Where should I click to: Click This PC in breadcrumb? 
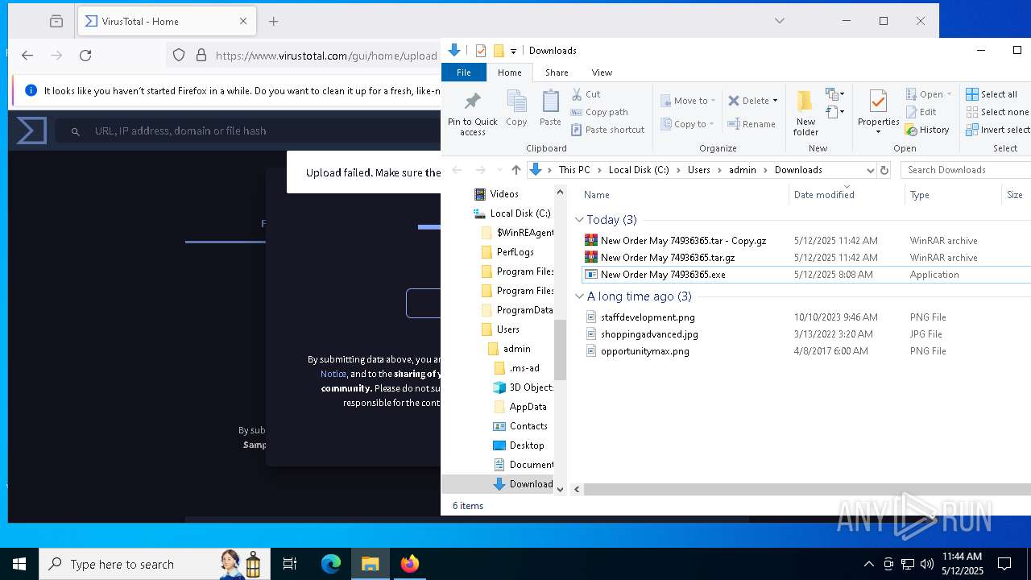click(574, 170)
